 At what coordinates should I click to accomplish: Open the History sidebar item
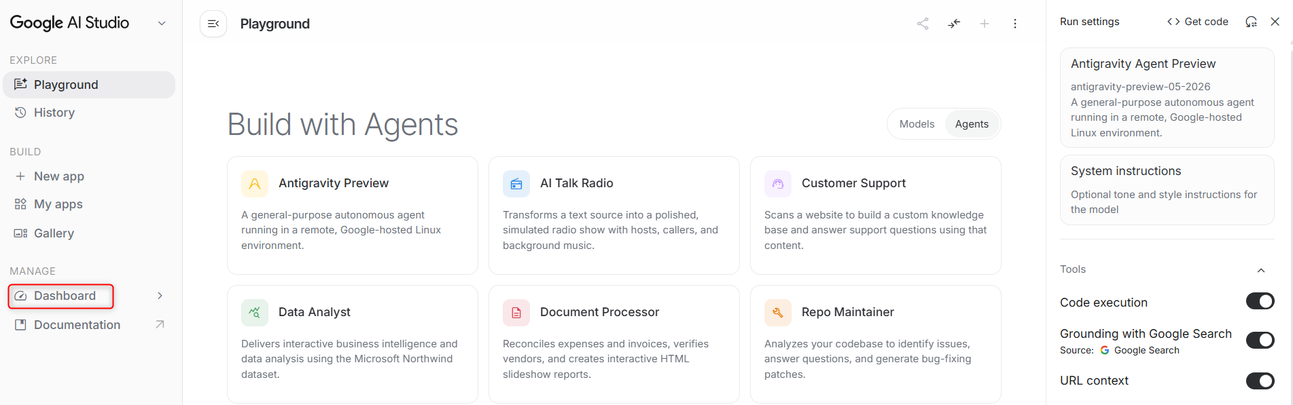pyautogui.click(x=89, y=113)
